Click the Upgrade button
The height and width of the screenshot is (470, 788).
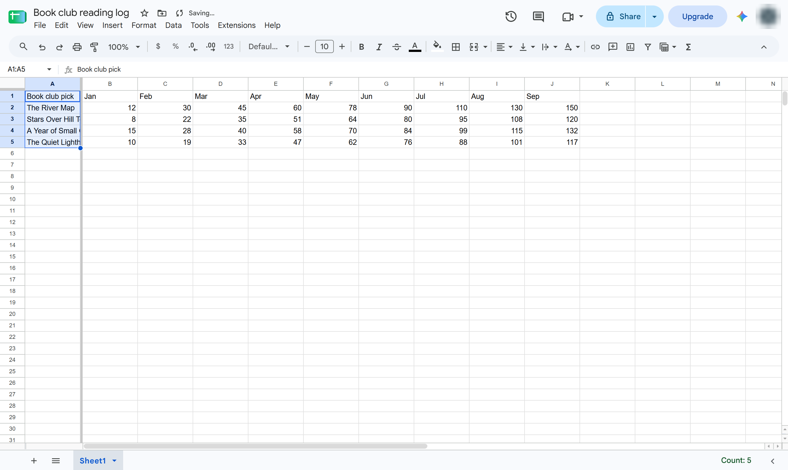[697, 16]
